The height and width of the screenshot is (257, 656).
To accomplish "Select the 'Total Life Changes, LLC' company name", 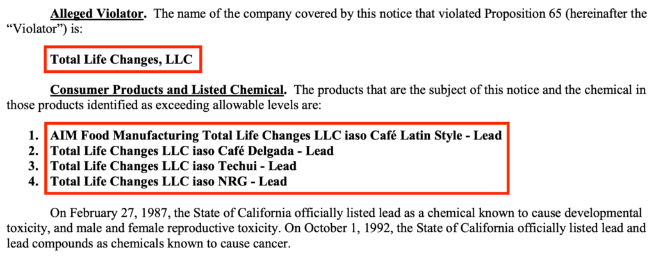I will pyautogui.click(x=122, y=60).
